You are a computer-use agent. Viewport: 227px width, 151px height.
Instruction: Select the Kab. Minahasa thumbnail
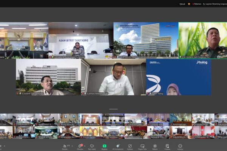coord(113,133)
